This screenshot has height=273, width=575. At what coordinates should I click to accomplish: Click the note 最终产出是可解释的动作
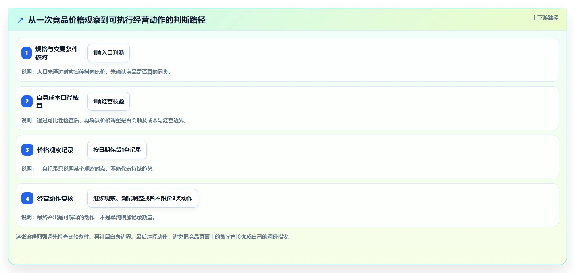pos(88,217)
